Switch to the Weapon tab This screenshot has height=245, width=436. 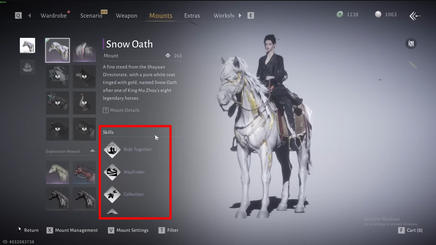126,15
